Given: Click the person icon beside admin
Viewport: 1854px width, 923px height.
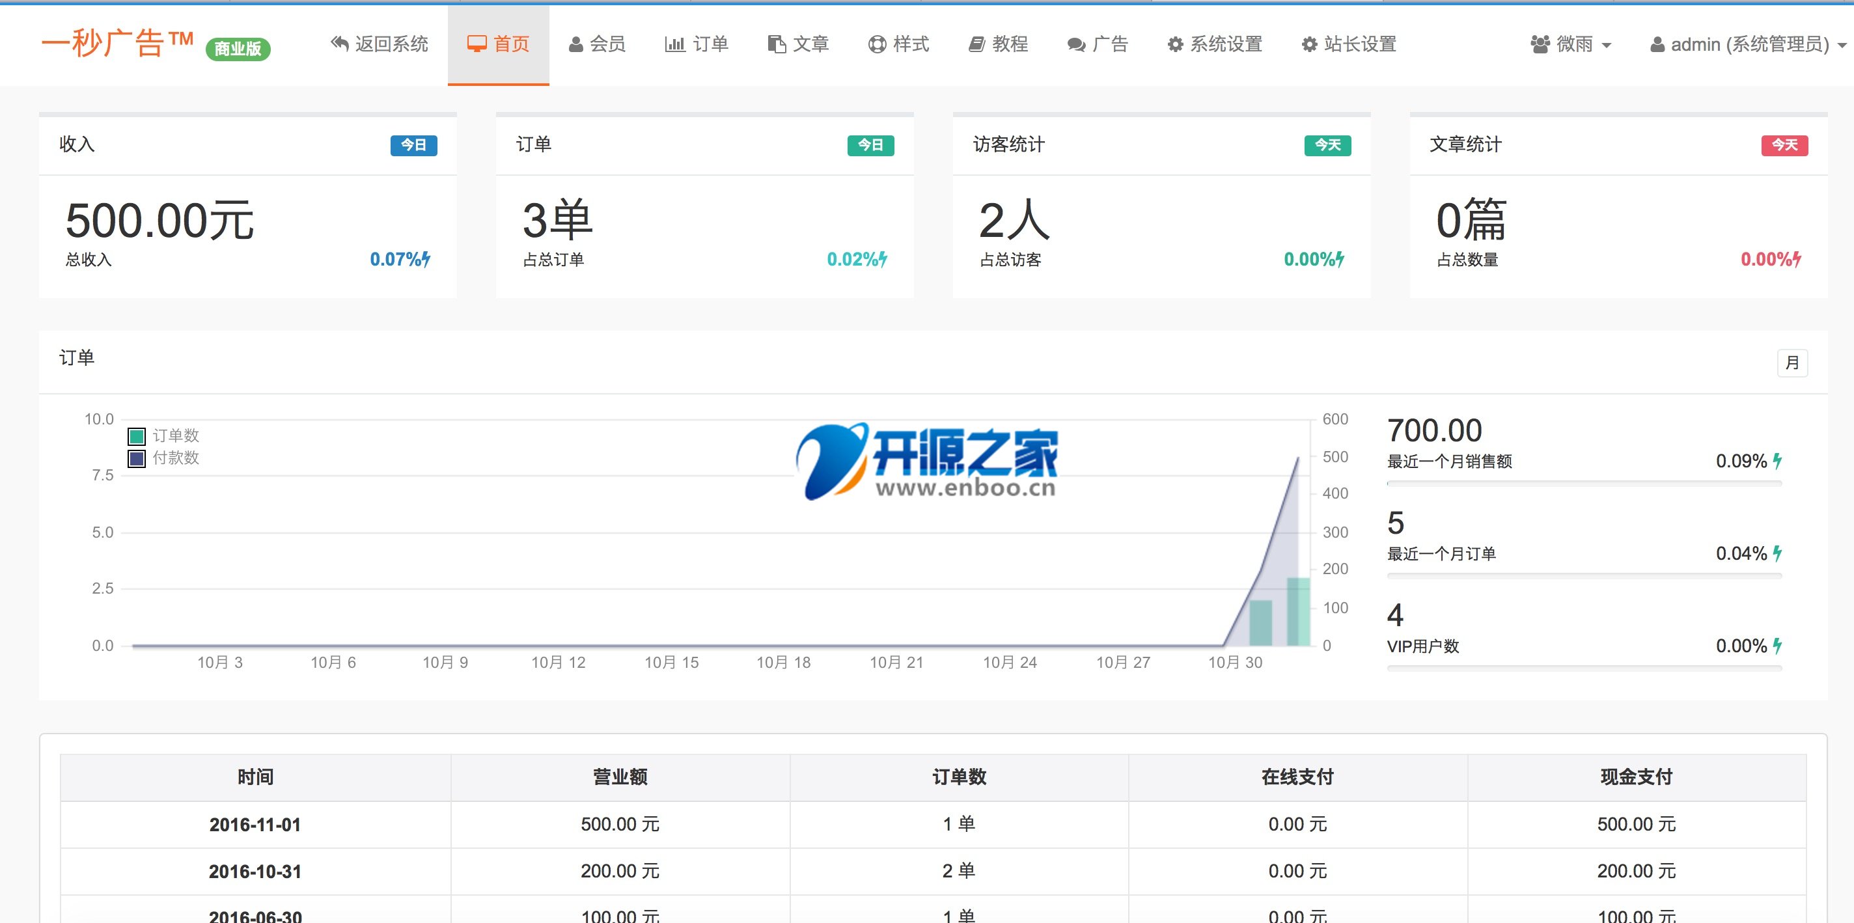Looking at the screenshot, I should point(1657,45).
